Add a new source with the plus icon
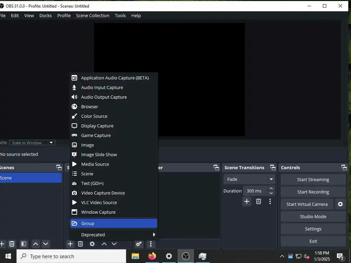Image resolution: width=351 pixels, height=263 pixels. click(70, 244)
